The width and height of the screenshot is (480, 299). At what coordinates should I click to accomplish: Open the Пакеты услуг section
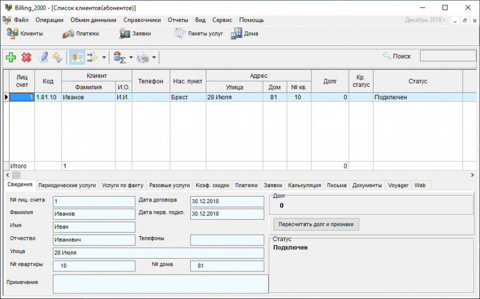coord(198,34)
